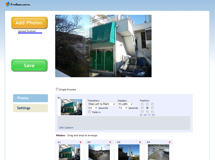The image size is (215, 160).
Task: Select photo #1 thumbnail in Photos strip
Action: [x=69, y=152]
